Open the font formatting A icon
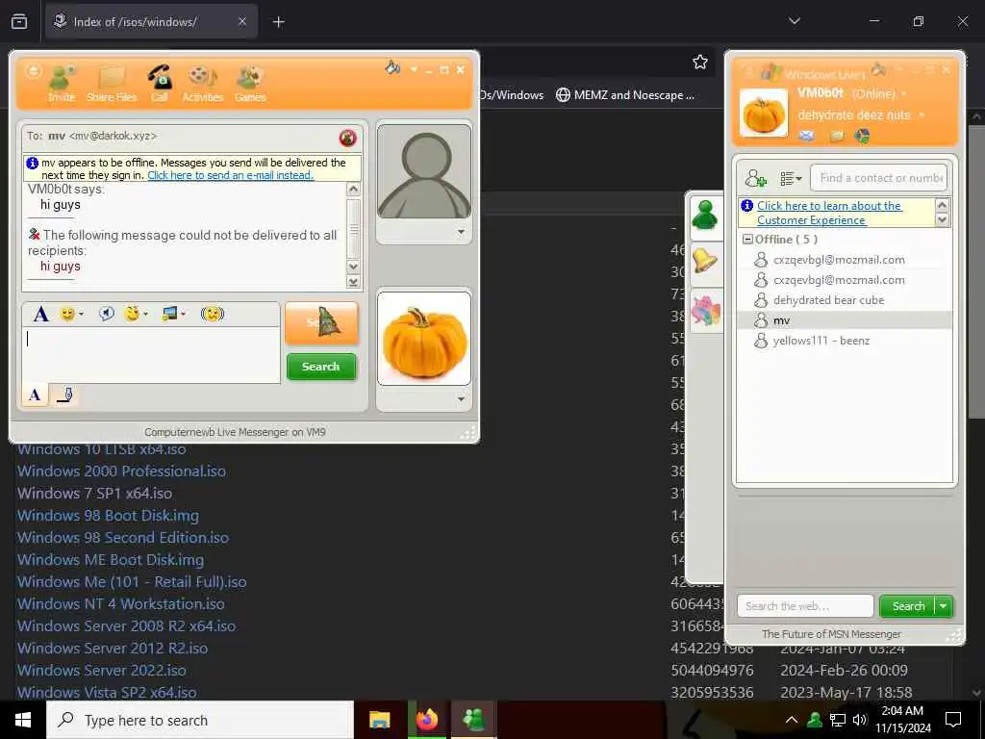The image size is (985, 739). 40,314
